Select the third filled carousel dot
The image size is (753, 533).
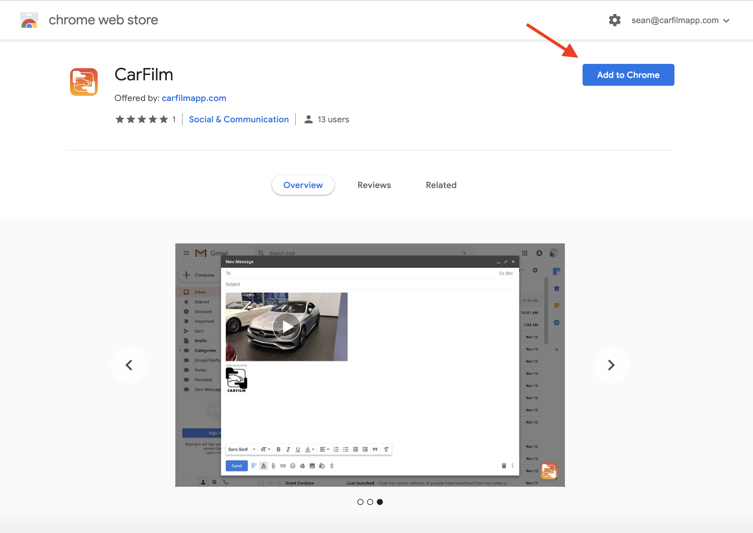[380, 502]
